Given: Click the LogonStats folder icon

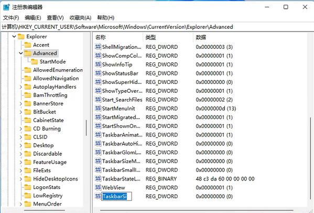Looking at the screenshot, I should click(x=28, y=187).
